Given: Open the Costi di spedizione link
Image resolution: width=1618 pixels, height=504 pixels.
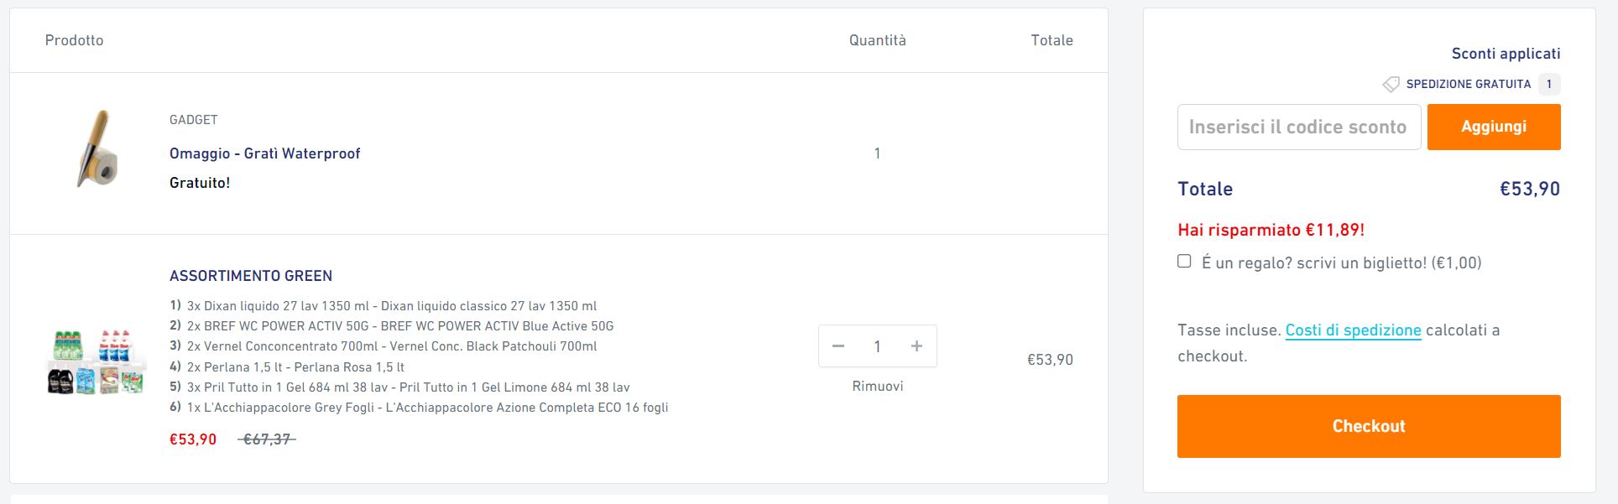Looking at the screenshot, I should coord(1353,330).
